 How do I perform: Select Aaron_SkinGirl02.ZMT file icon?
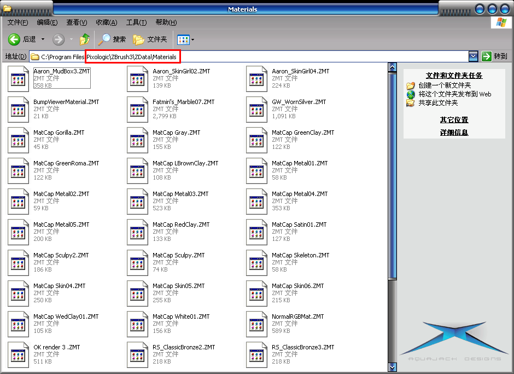[x=137, y=79]
